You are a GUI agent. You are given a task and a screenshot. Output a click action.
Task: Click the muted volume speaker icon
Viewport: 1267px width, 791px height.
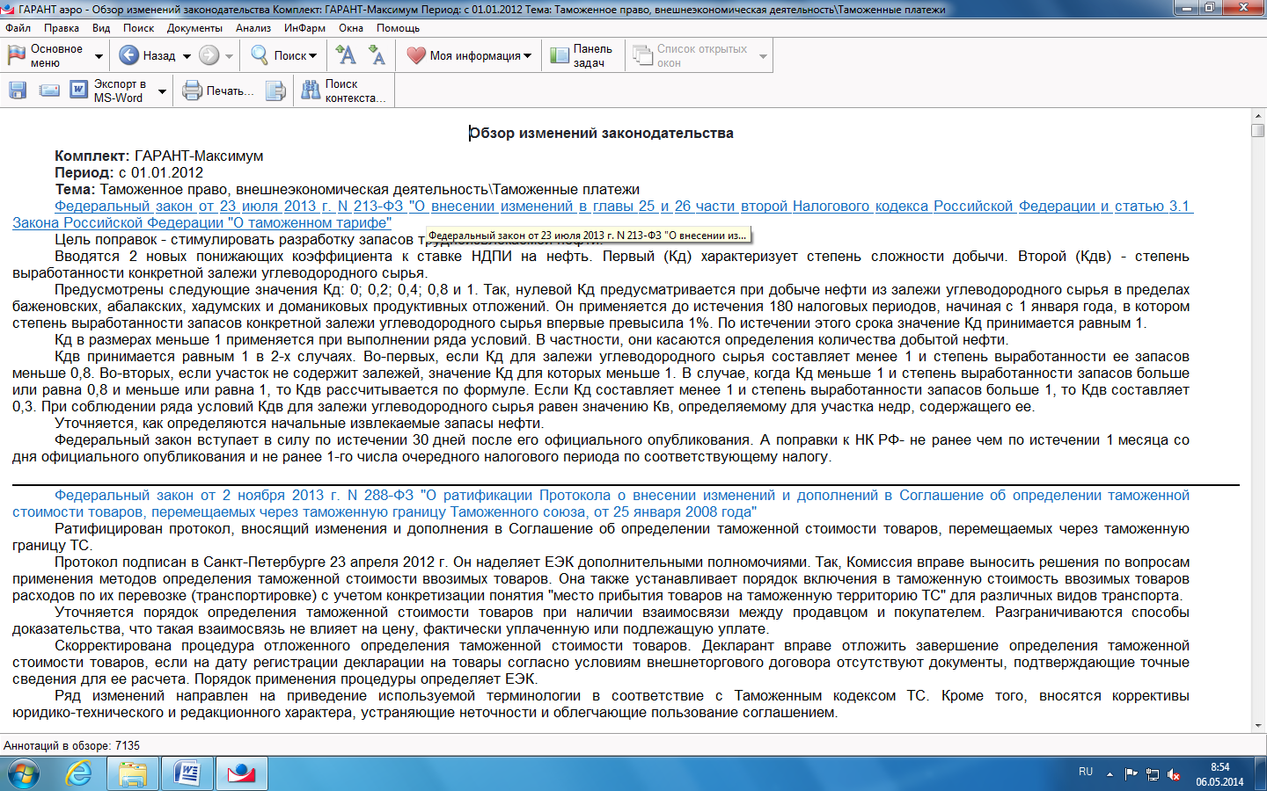[1174, 774]
